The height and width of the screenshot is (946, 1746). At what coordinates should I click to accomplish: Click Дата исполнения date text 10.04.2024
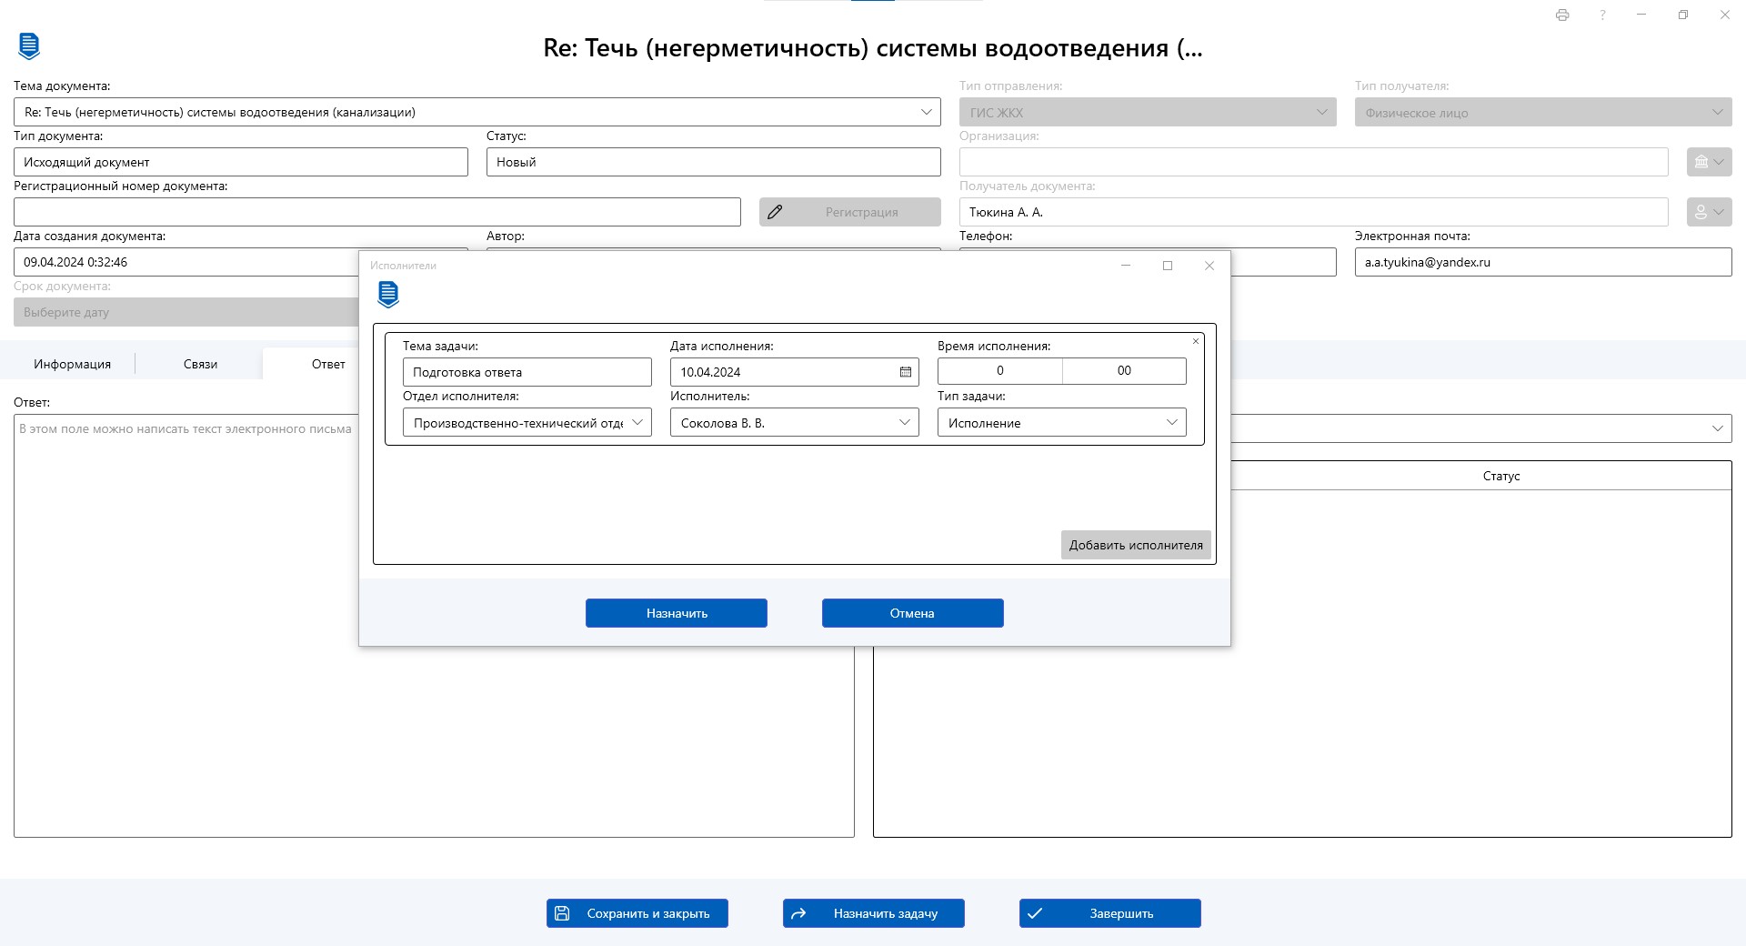click(x=710, y=372)
